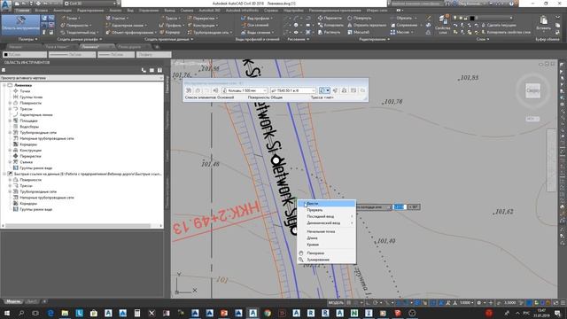Click the Вид профиля profile view tool
The image size is (567, 319).
[257, 18]
